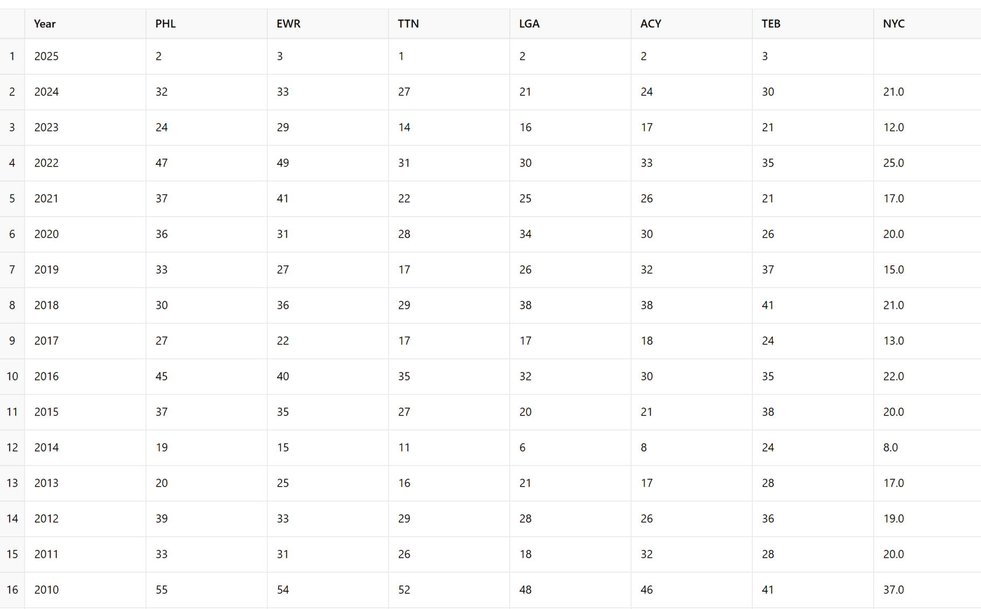The height and width of the screenshot is (609, 981).
Task: Select row number 8
Action: [12, 305]
